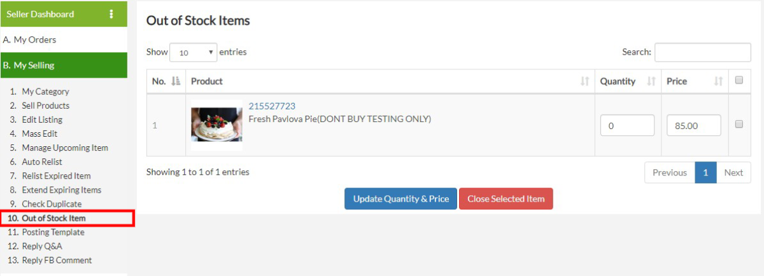Sort by Quantity column arrows icon

(651, 81)
